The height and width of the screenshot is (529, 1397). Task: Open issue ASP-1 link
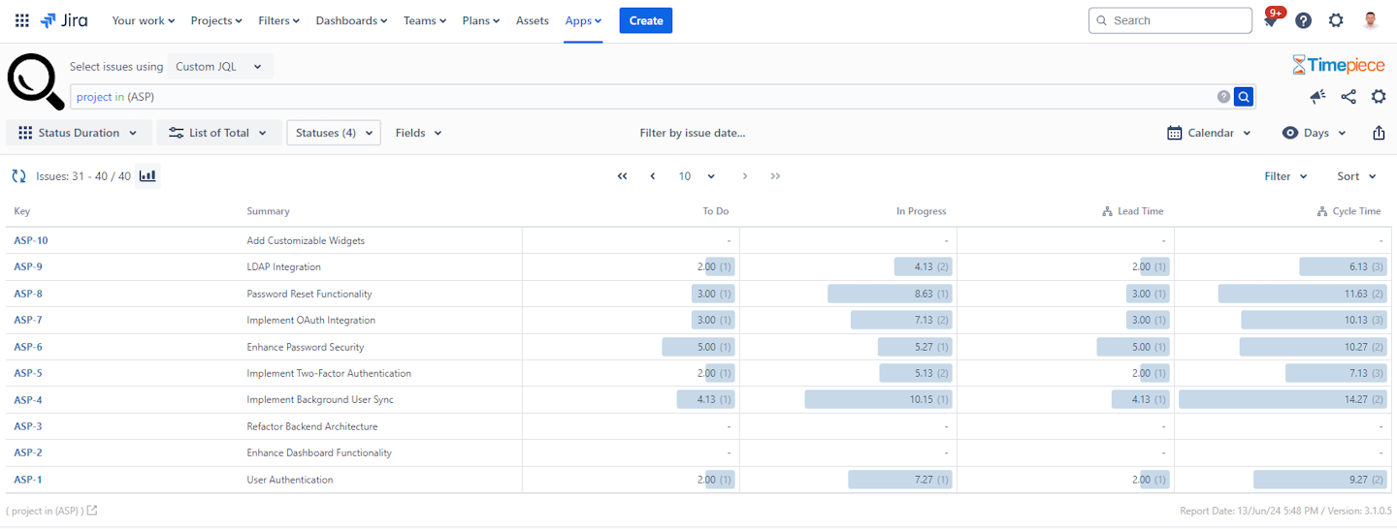[x=28, y=480]
